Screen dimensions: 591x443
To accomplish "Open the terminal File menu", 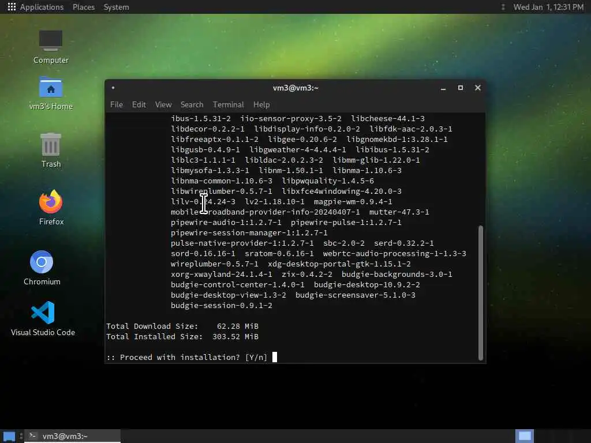I will tap(117, 105).
